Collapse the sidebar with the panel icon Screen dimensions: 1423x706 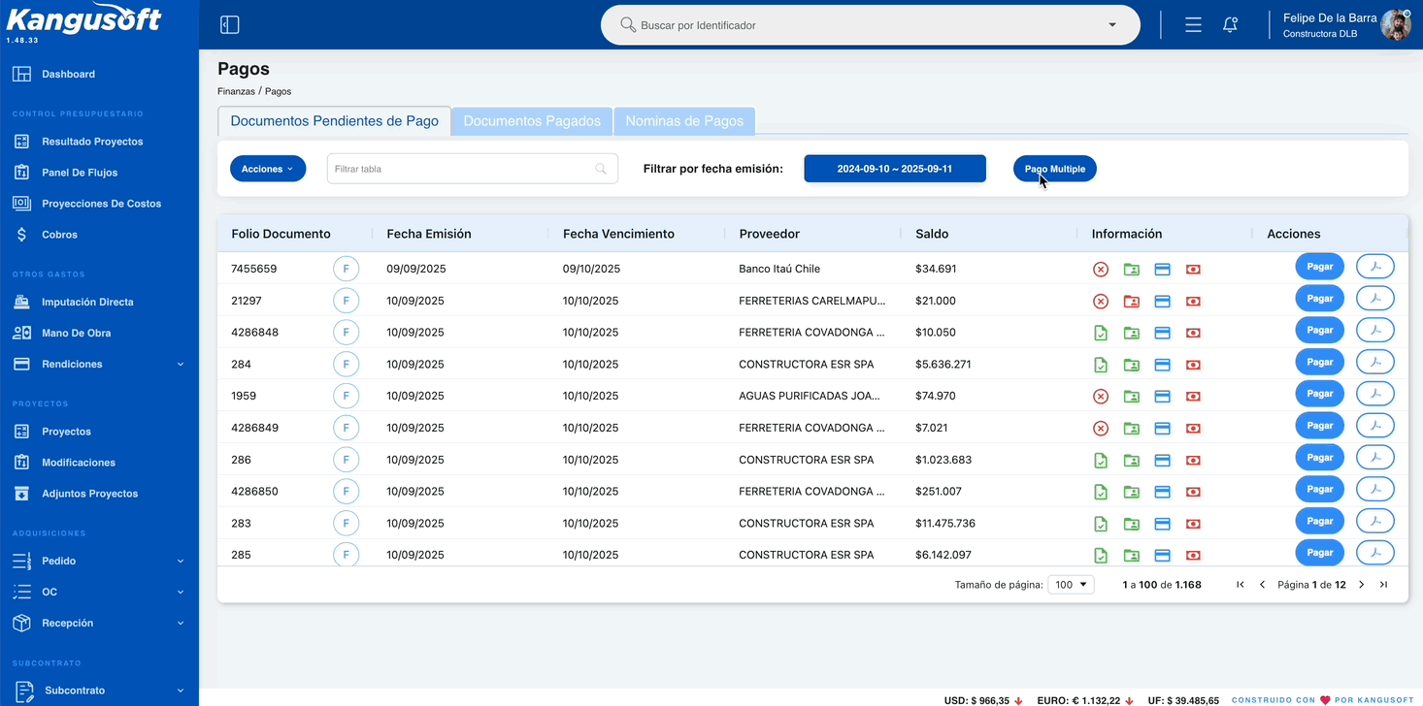coord(229,25)
